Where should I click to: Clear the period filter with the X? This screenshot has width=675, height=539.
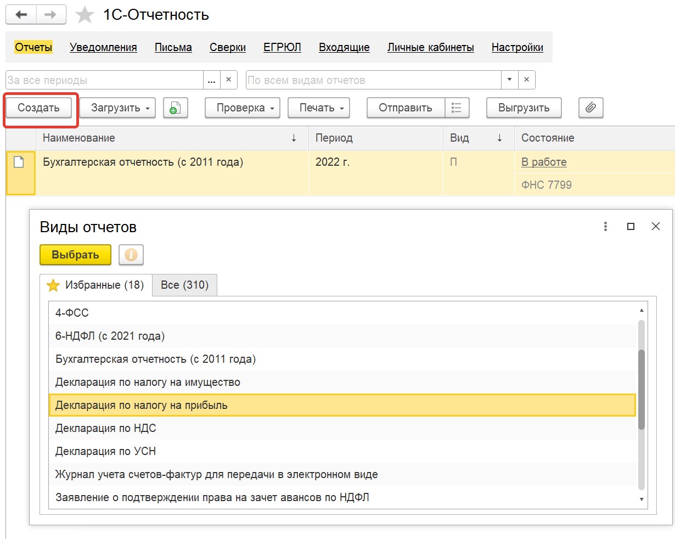[x=229, y=80]
